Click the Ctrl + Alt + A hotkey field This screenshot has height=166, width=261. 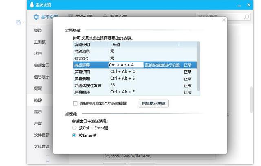126,65
